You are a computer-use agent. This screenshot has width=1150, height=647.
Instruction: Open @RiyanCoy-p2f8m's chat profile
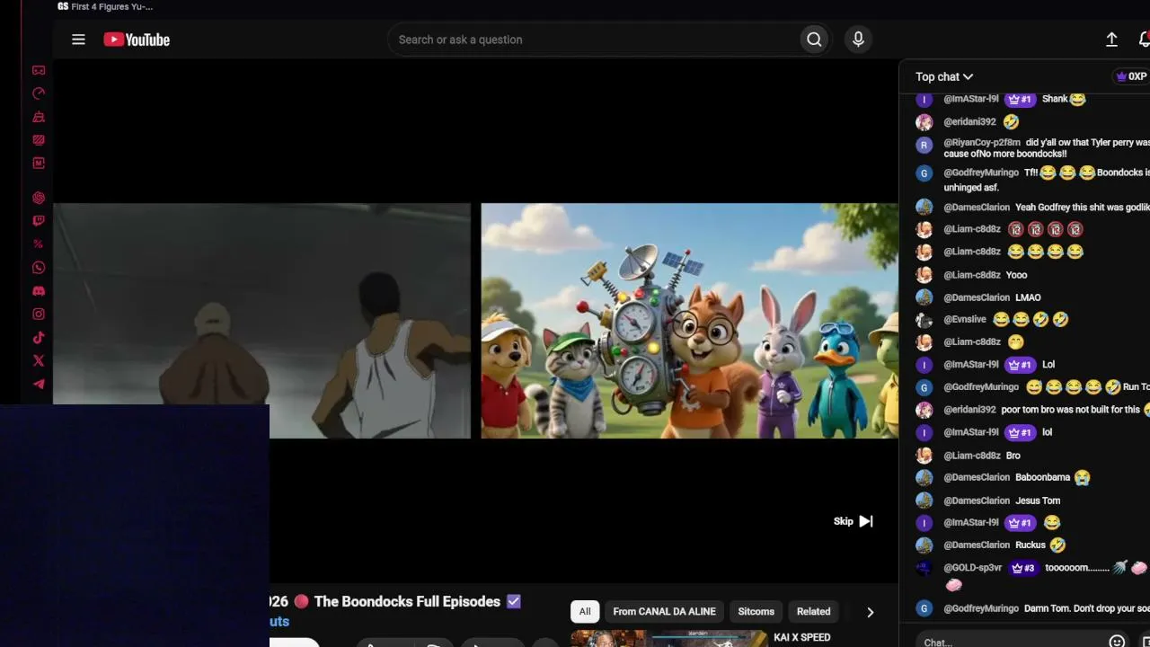point(982,143)
